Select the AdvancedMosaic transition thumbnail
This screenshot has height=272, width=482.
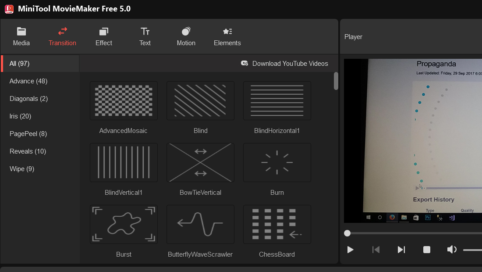point(124,100)
